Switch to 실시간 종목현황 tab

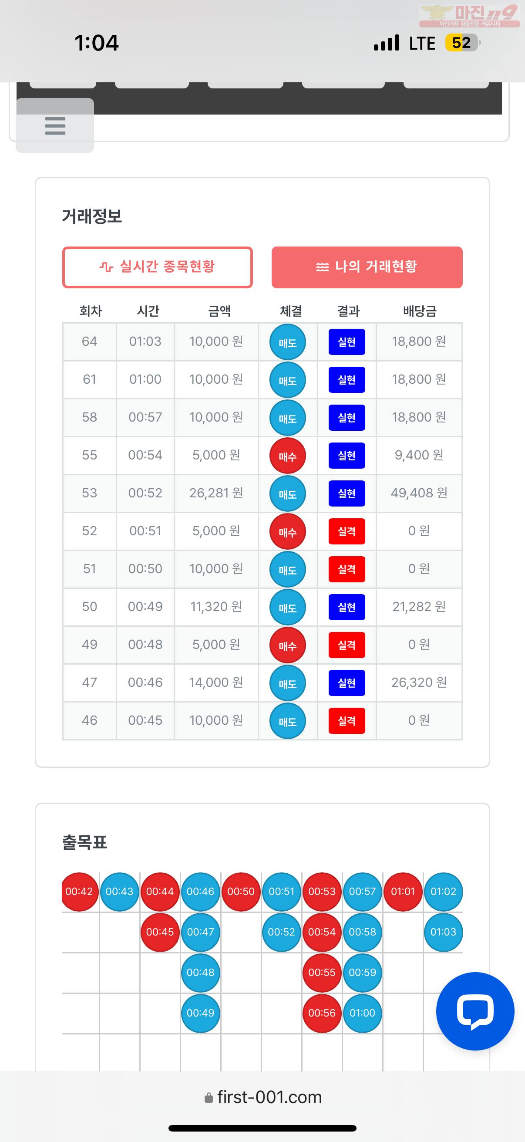point(157,267)
